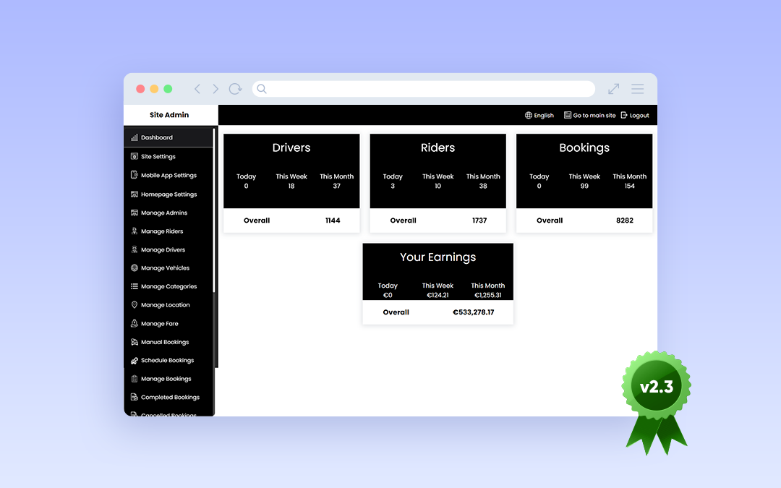Click the Manage Categories list icon
The image size is (781, 488).
135,286
